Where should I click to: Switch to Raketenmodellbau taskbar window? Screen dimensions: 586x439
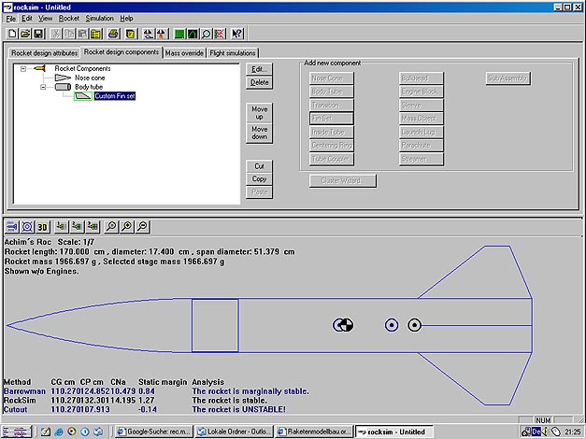point(314,432)
